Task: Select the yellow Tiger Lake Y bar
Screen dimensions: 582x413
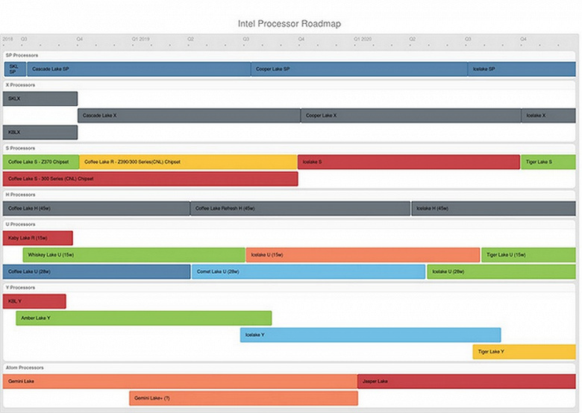Action: 524,352
